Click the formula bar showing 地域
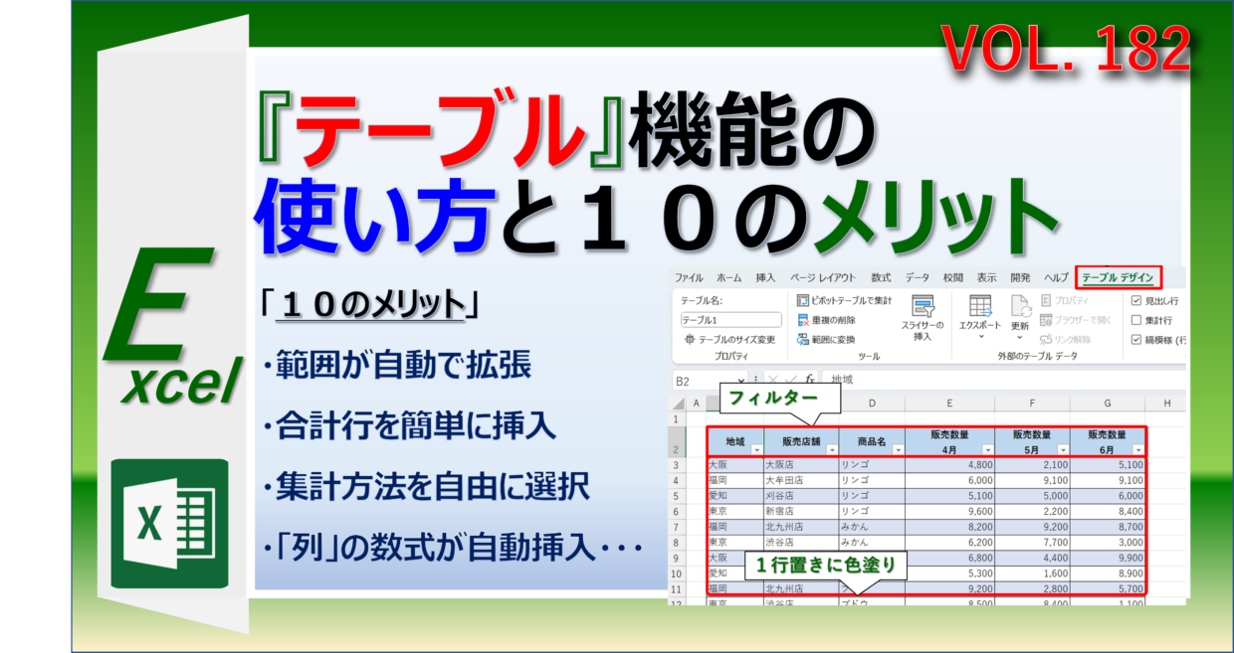Screen dimensions: 1234x653 [1003, 380]
